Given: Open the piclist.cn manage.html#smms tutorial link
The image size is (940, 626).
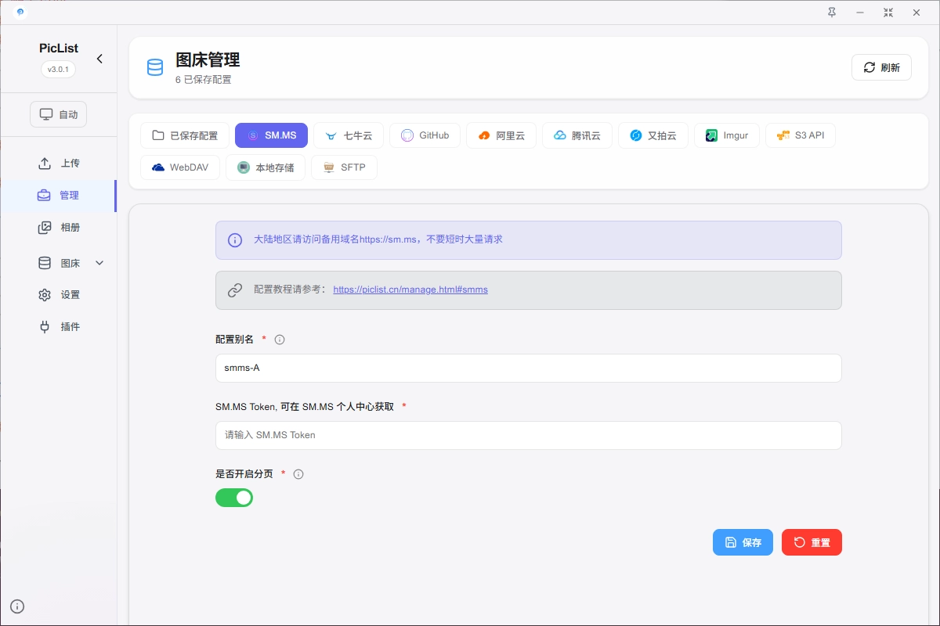Looking at the screenshot, I should pos(410,290).
